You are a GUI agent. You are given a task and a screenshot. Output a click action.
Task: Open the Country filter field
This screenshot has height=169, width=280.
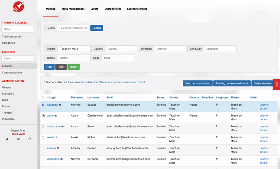click(121, 49)
